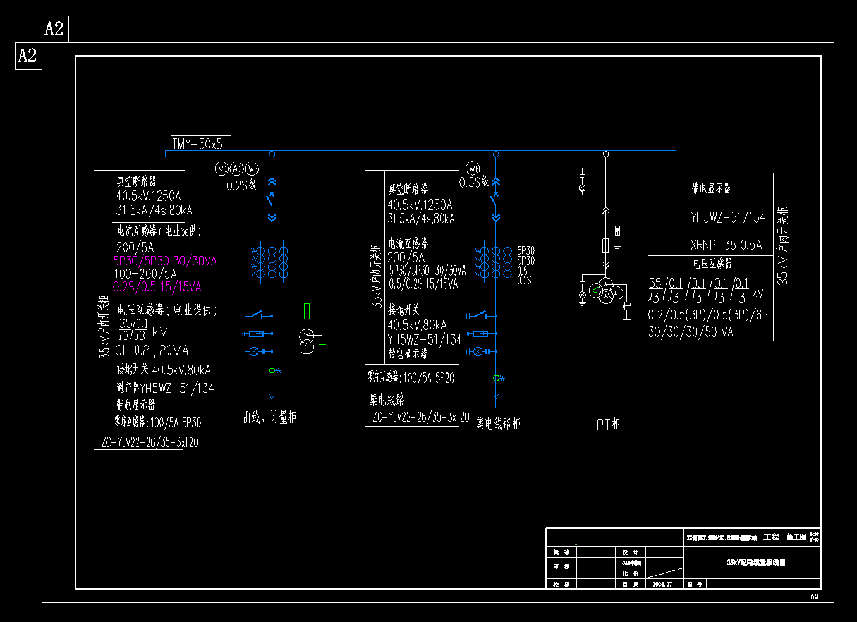Screen dimensions: 857x622
Task: Select magenta text 0.2S/0.5 15/15VA
Action: [157, 287]
